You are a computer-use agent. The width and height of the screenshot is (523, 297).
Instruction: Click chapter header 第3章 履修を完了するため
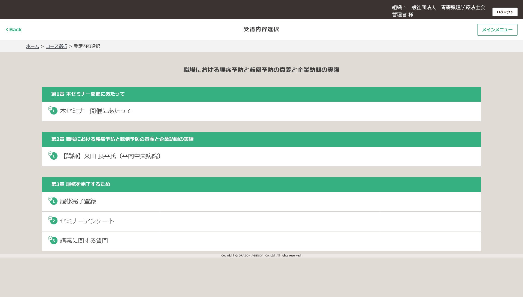pos(81,184)
